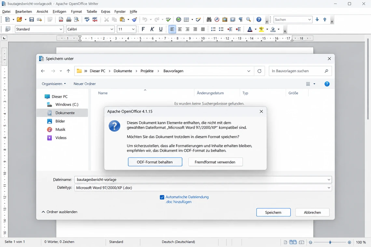This screenshot has height=247, width=371.
Task: Click the Font Color A icon
Action: coord(250,29)
